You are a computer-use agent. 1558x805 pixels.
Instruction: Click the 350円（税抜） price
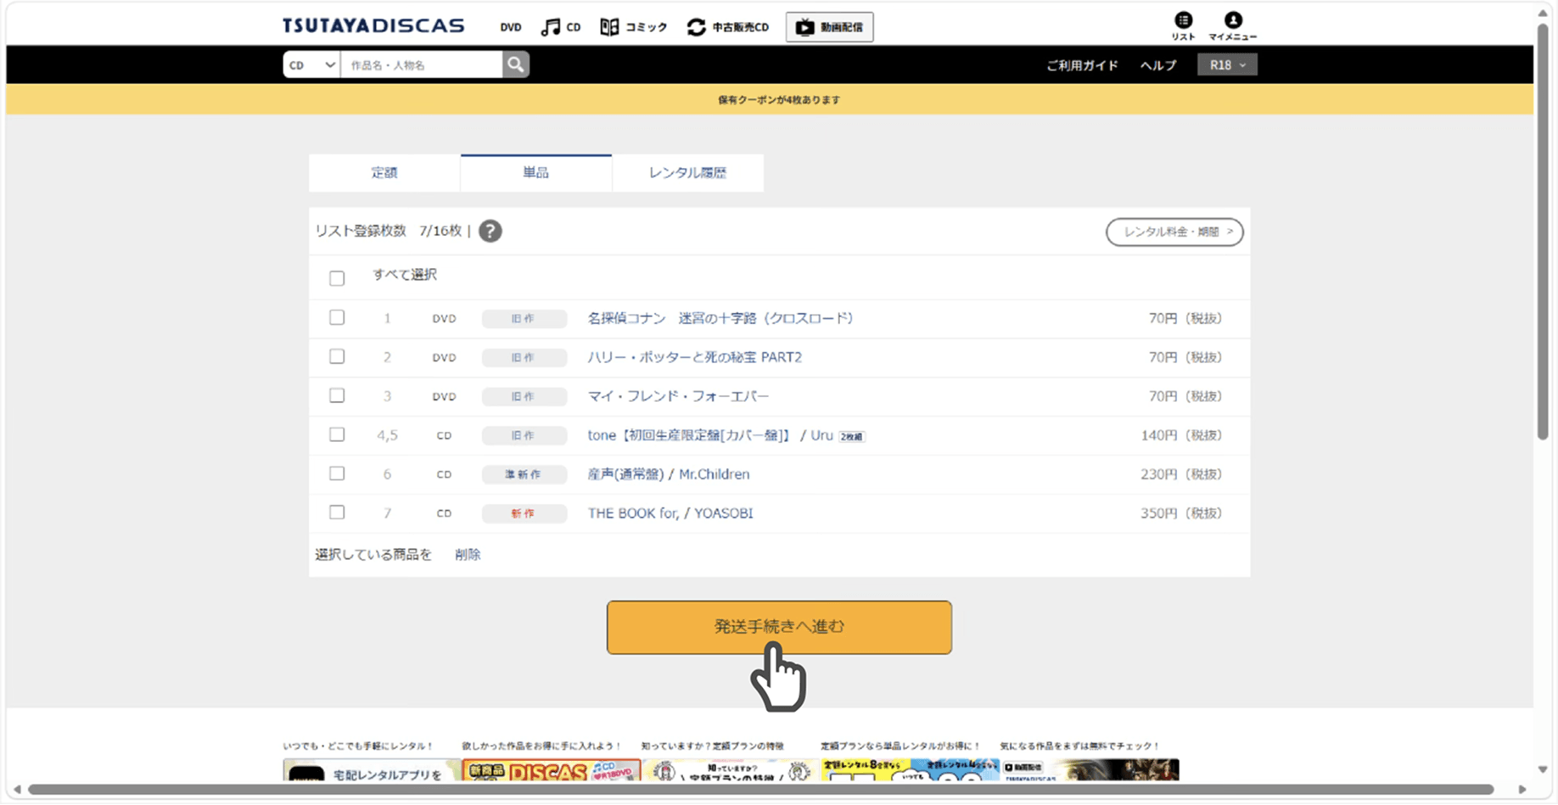tap(1181, 513)
